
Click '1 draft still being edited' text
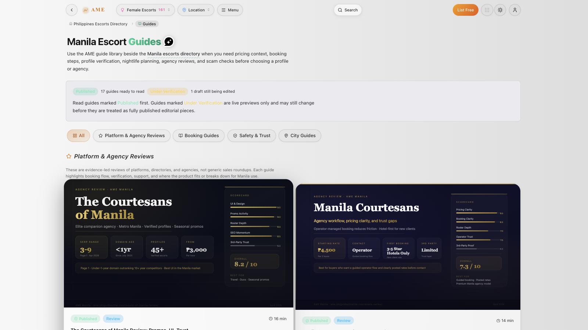pos(213,91)
